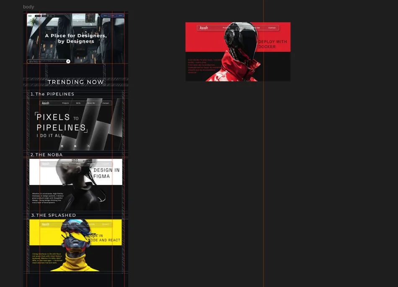This screenshot has height=287, width=398.
Task: Select the 'NODE AND REACT' text in yellow card
Action: [104, 240]
